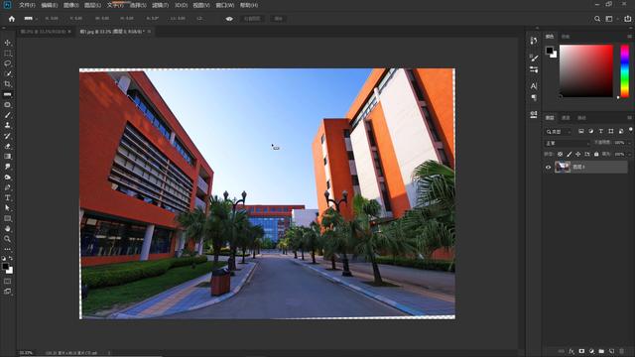Click the layer thumbnail in Layers panel
635x357 pixels.
(x=563, y=167)
